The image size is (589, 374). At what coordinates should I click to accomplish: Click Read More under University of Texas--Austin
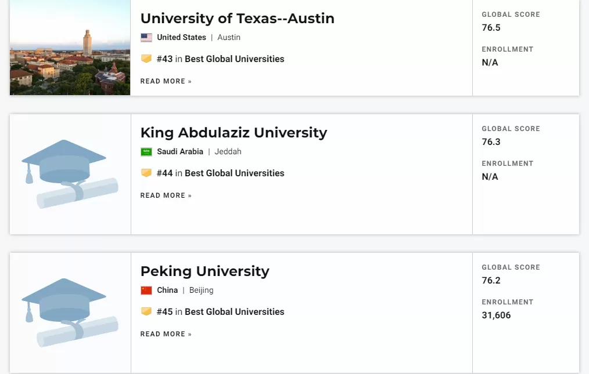click(166, 81)
